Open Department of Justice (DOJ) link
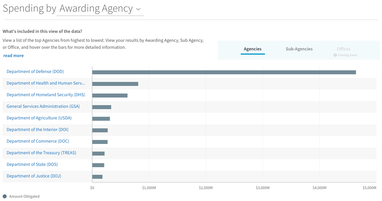 [x=34, y=176]
